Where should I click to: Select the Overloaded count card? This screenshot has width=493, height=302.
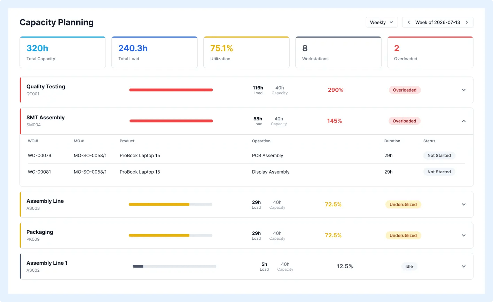tap(430, 52)
